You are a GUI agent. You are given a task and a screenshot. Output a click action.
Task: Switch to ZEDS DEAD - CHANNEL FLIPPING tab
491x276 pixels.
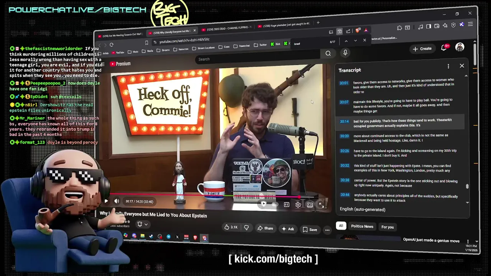tap(226, 29)
